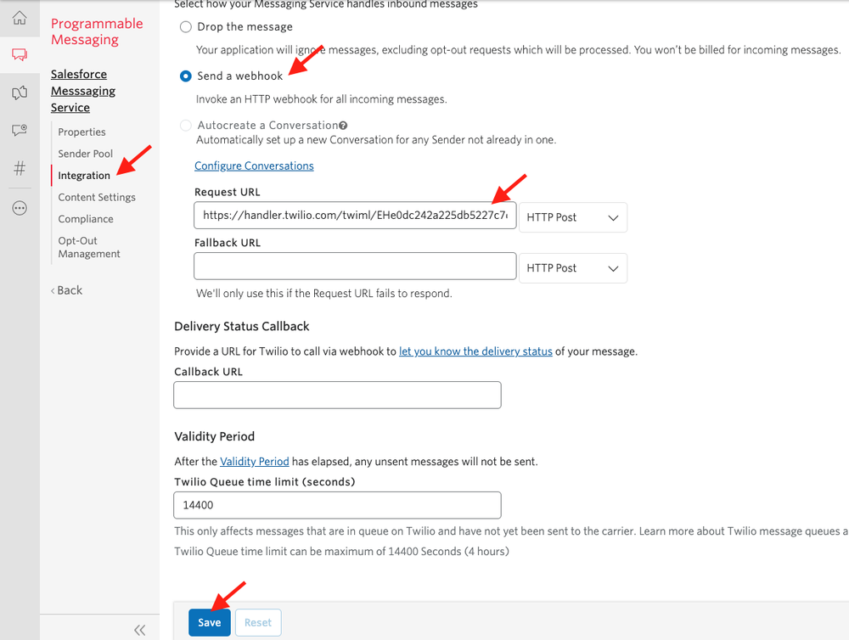Open the Twilio Home icon
Viewport: 849px width, 640px height.
pyautogui.click(x=19, y=17)
